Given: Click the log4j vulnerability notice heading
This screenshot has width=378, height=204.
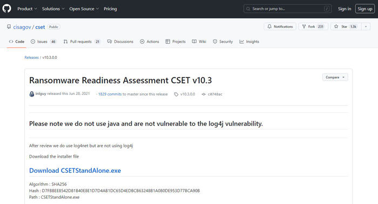Looking at the screenshot, I should (x=146, y=124).
